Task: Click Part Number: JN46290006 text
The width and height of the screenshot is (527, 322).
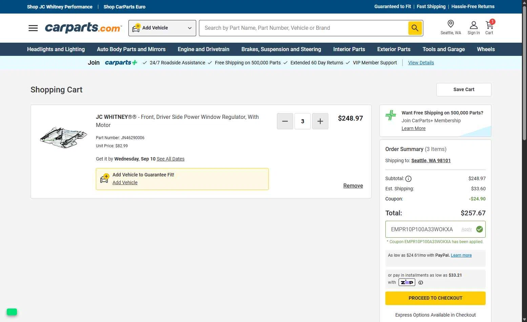Action: [120, 138]
